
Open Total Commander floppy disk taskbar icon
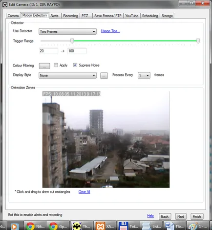128,227
